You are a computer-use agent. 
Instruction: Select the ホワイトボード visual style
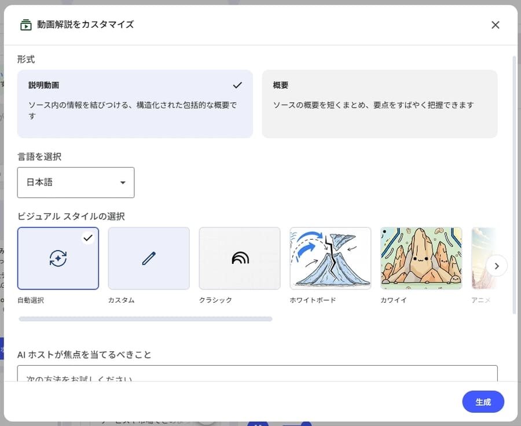[331, 258]
